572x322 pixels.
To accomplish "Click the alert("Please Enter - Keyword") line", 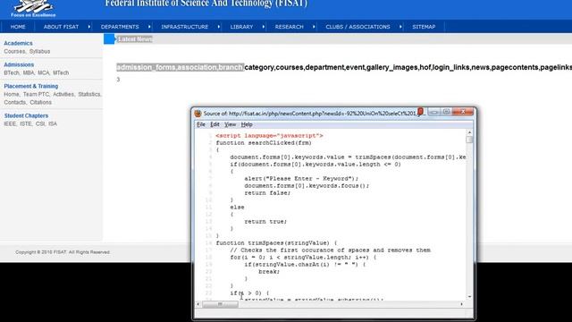I will click(x=301, y=179).
